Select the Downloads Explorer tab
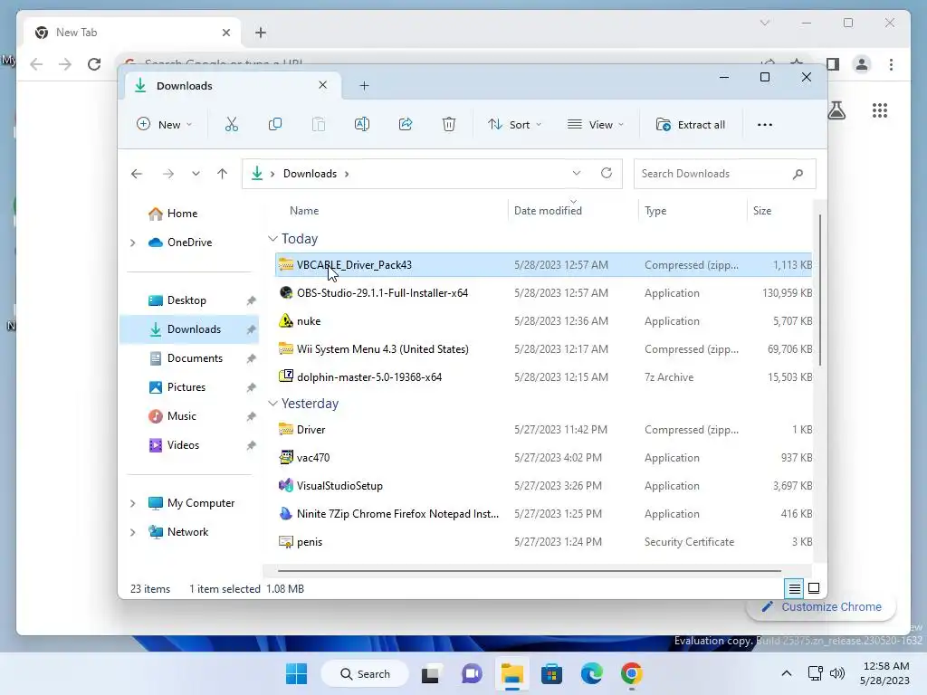 [233, 86]
